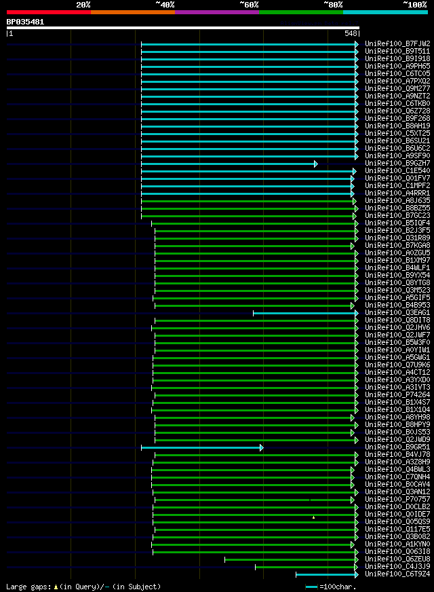
Task: Select hit label UniRef100_Q117E5
Action: [397, 530]
